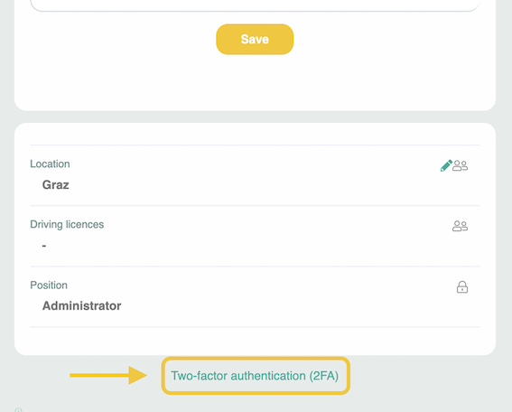
Task: Select the Location field label
Action: pos(50,164)
